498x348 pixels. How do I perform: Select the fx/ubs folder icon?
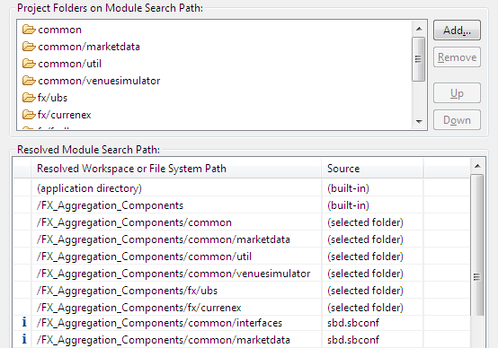pos(29,98)
